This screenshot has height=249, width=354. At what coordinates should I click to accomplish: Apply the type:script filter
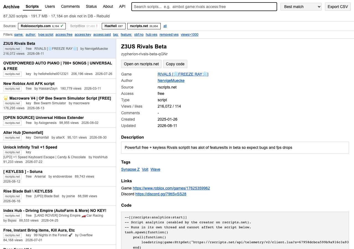coord(46,35)
